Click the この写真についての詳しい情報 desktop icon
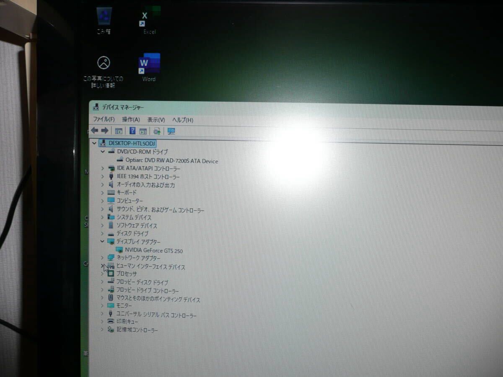The width and height of the screenshot is (503, 377). [x=104, y=72]
